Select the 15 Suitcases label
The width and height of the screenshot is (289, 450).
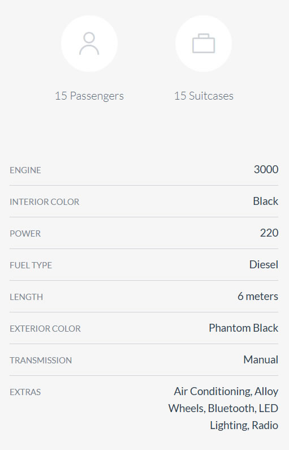point(204,96)
